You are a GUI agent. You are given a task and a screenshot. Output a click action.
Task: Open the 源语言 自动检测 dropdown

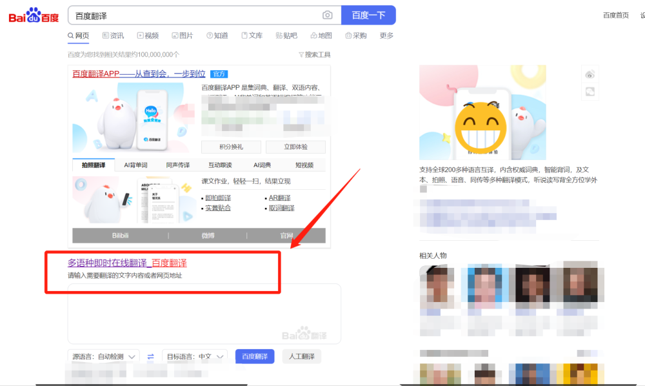pos(104,356)
